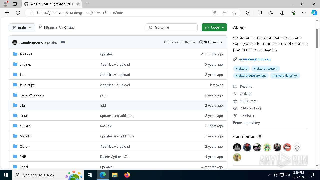Open the main branch dropdown

point(22,27)
